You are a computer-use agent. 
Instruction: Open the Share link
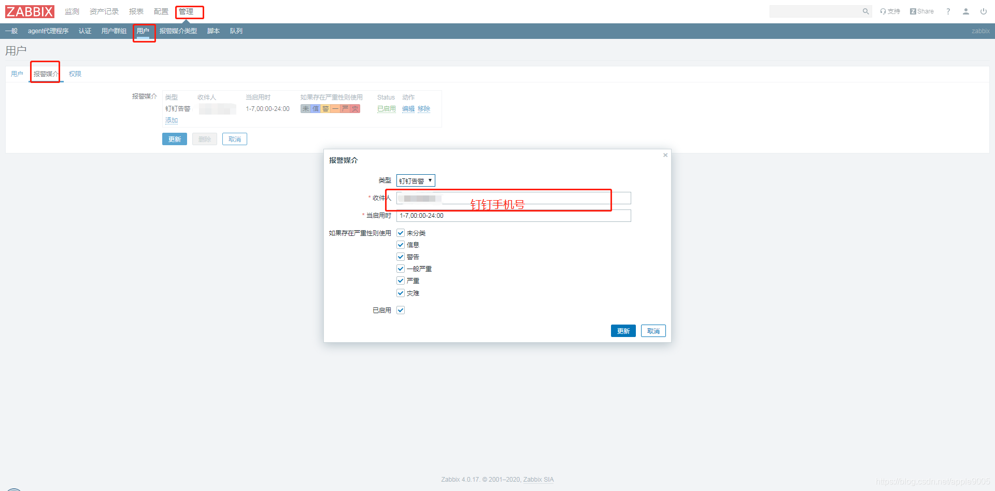(922, 11)
